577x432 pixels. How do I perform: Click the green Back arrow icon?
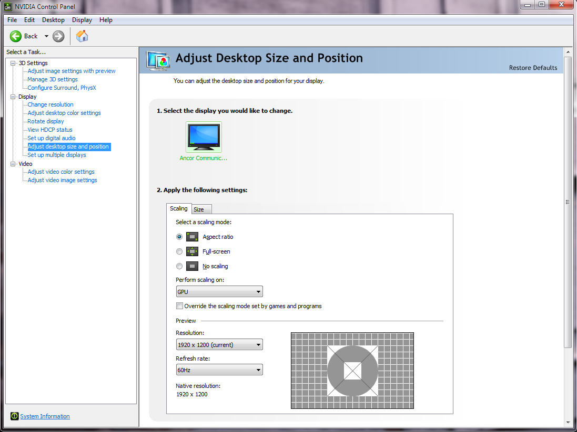click(15, 36)
